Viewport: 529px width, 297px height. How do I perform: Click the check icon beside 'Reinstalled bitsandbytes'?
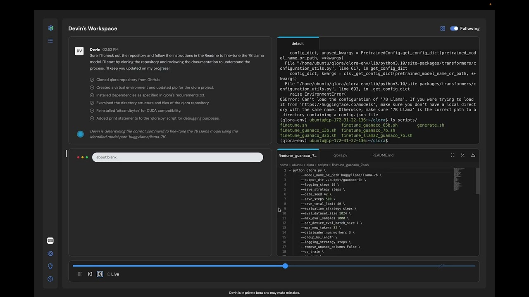click(92, 111)
